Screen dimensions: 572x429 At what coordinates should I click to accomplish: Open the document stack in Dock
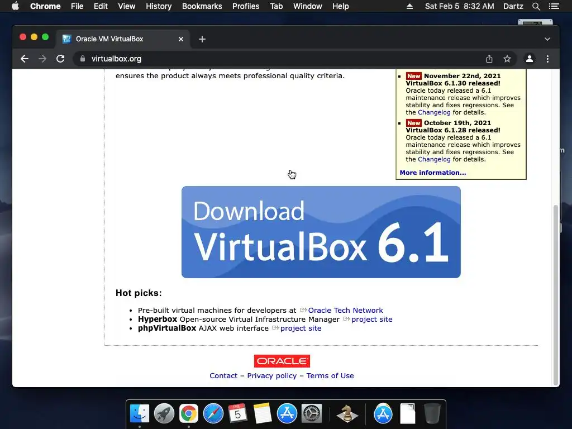click(x=407, y=413)
